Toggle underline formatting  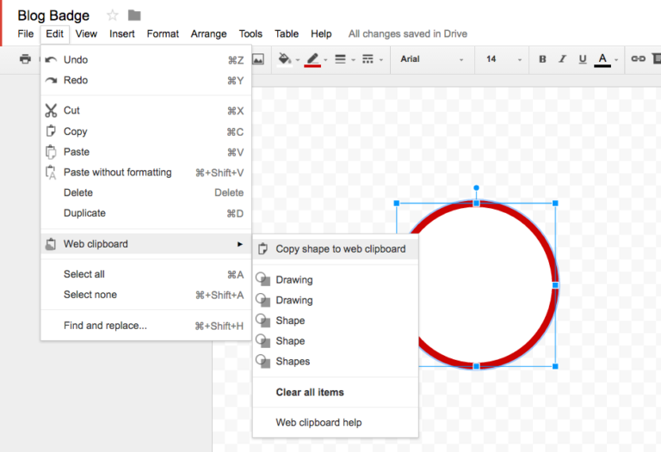(x=583, y=59)
